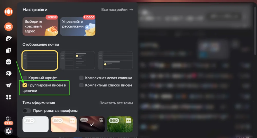Open the Mail envelope icon in sidebar
Viewport: 257px width, 138px height.
[8, 27]
